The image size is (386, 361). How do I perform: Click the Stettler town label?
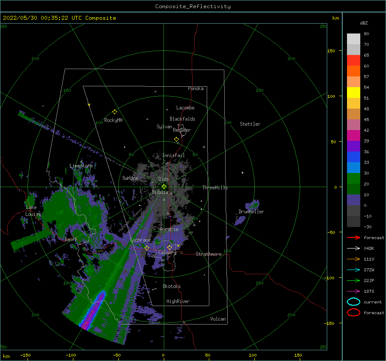pyautogui.click(x=250, y=124)
